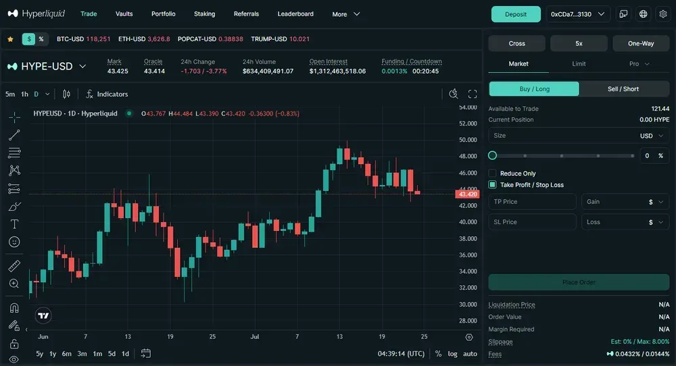The image size is (676, 366).
Task: Select the patterns drawing tool
Action: tap(14, 171)
